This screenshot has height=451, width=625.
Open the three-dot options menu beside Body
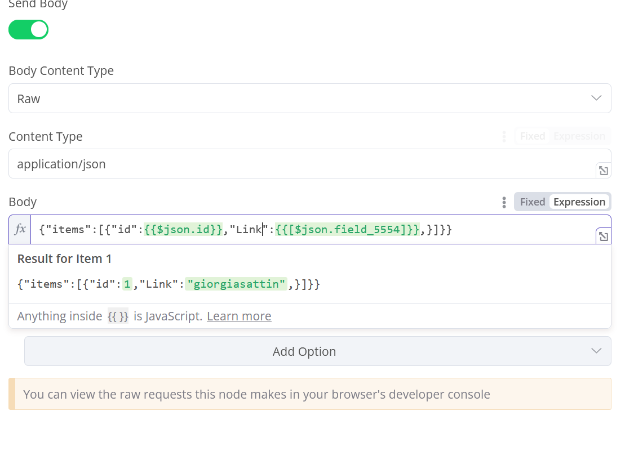[x=504, y=202]
